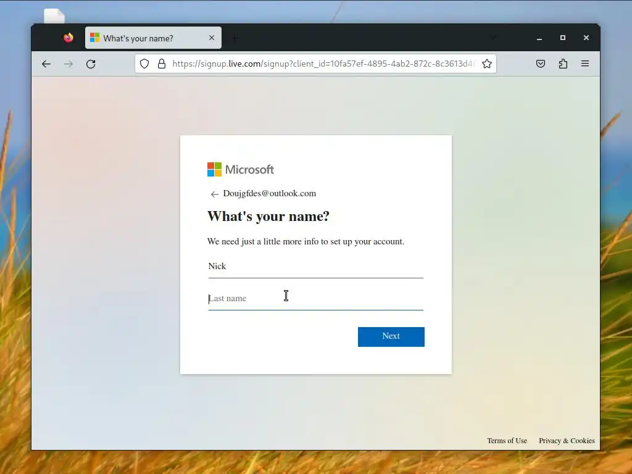Close the Firefox window
This screenshot has width=632, height=474.
coord(586,38)
